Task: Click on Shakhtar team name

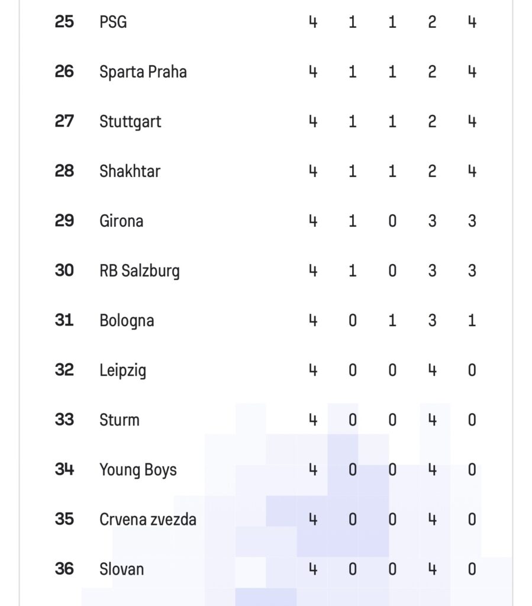Action: click(130, 171)
